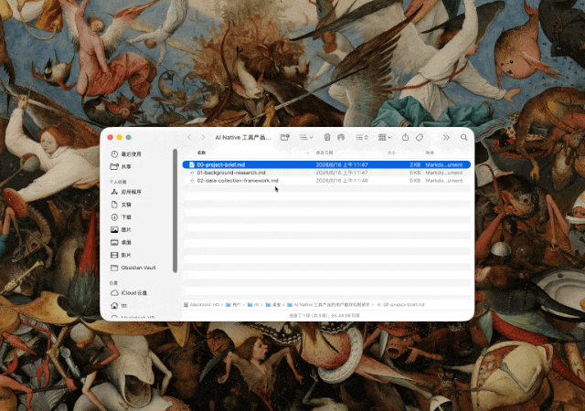
Task: Open Documents (文稿) in sidebar
Action: [x=126, y=205]
